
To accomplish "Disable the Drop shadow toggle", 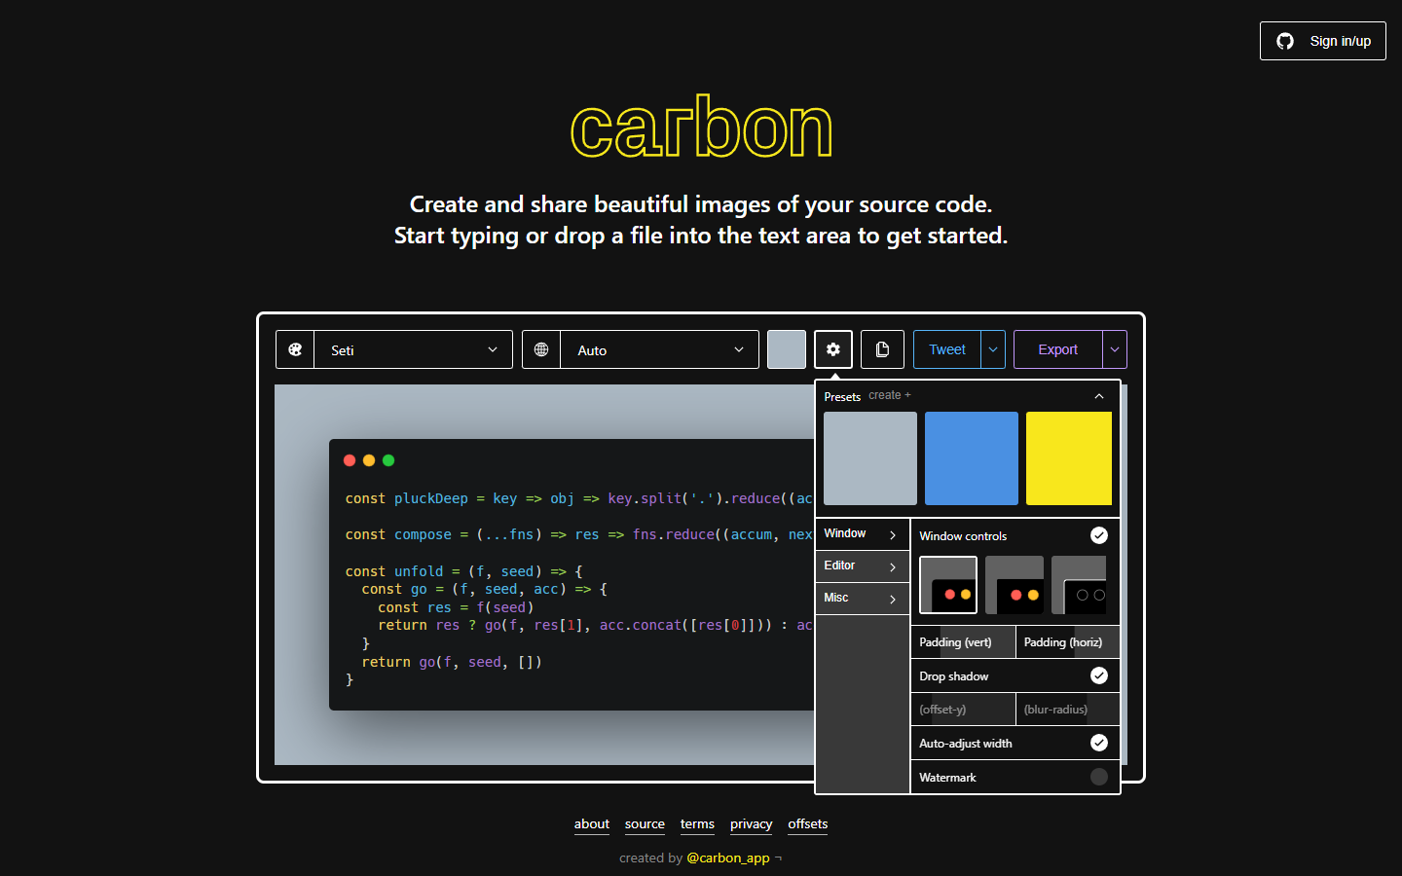I will point(1099,675).
